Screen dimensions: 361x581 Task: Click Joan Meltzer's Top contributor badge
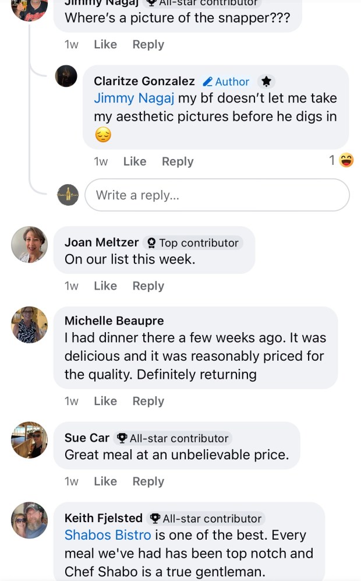click(193, 242)
